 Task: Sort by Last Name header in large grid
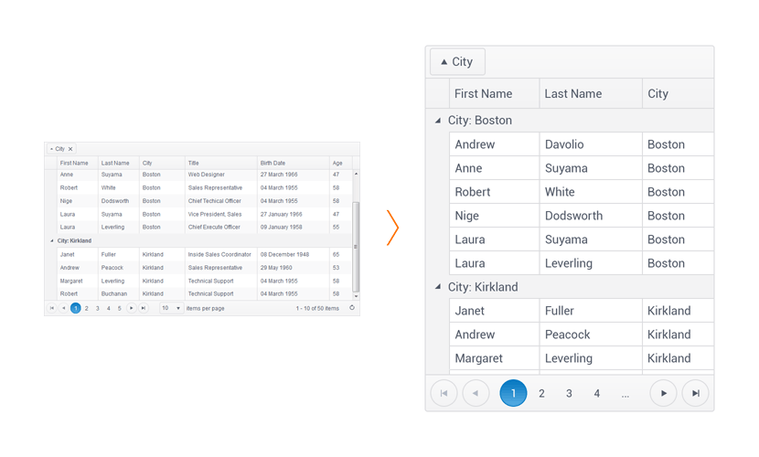pos(572,93)
